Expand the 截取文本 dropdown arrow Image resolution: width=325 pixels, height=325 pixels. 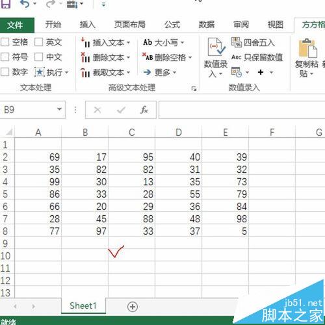coord(128,73)
